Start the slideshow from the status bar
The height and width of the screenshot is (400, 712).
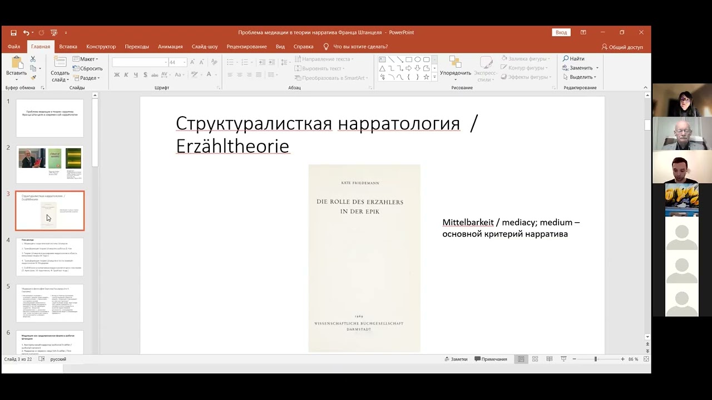(563, 359)
